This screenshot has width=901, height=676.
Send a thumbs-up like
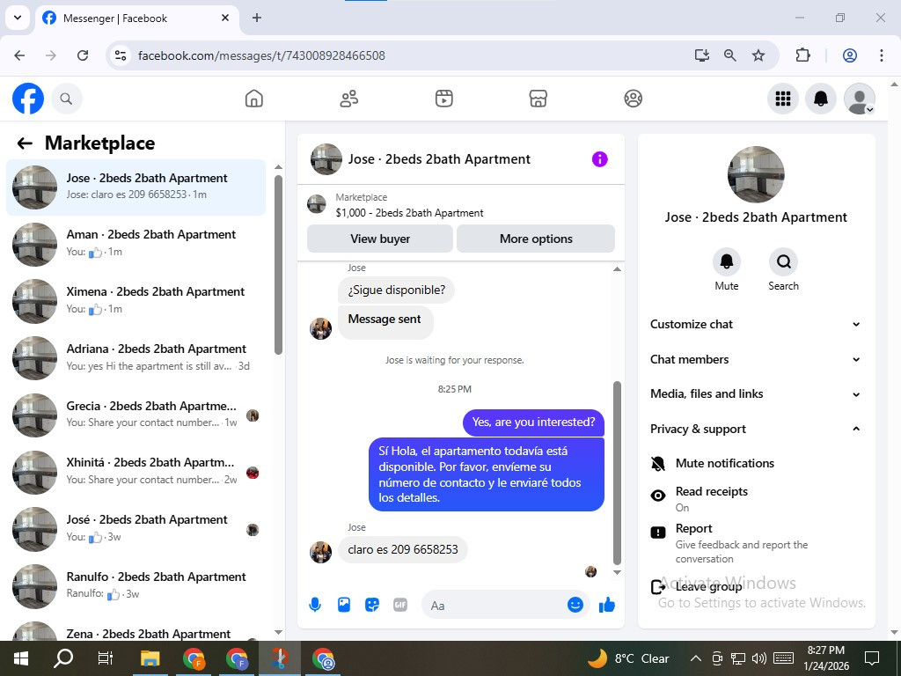[x=607, y=605]
